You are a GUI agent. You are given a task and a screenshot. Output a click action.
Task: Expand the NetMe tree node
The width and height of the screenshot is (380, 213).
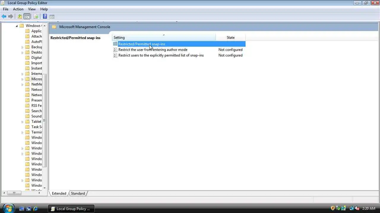(22, 85)
